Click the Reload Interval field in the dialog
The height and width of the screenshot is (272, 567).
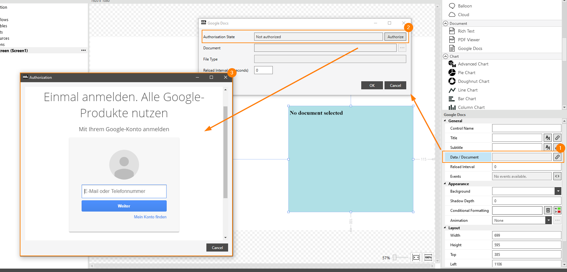point(263,70)
